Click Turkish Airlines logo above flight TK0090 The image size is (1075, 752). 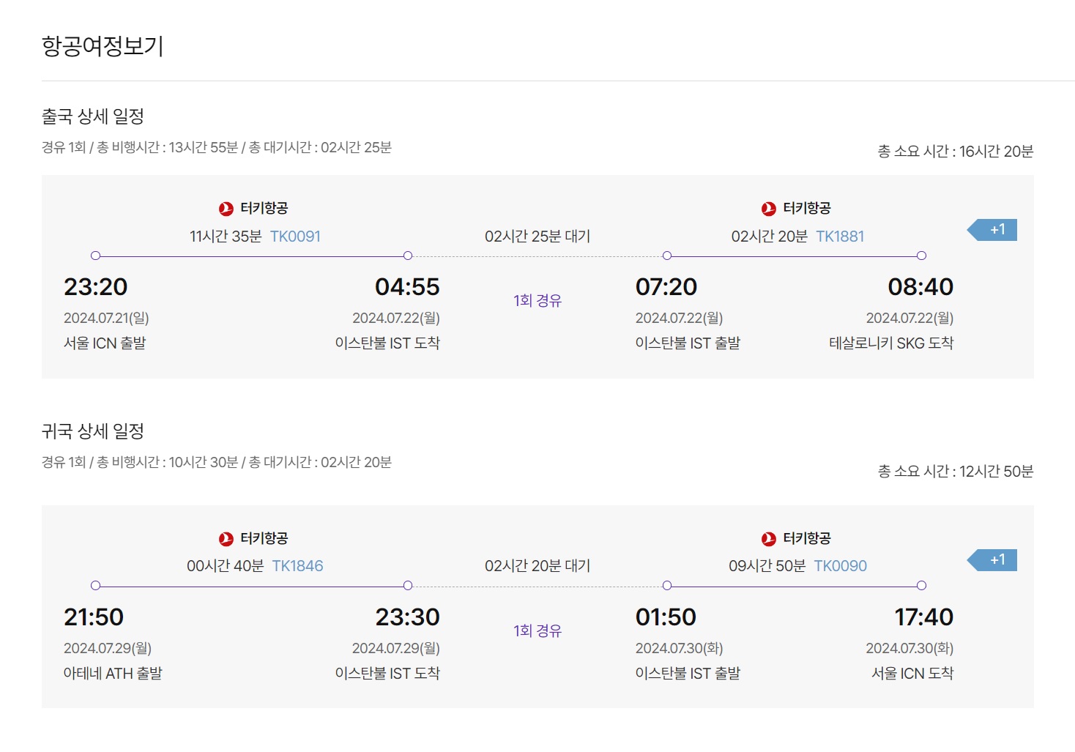[769, 539]
